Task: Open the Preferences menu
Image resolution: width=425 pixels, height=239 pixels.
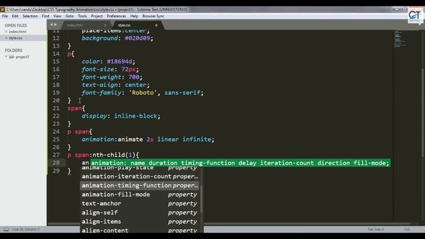Action: pos(116,16)
